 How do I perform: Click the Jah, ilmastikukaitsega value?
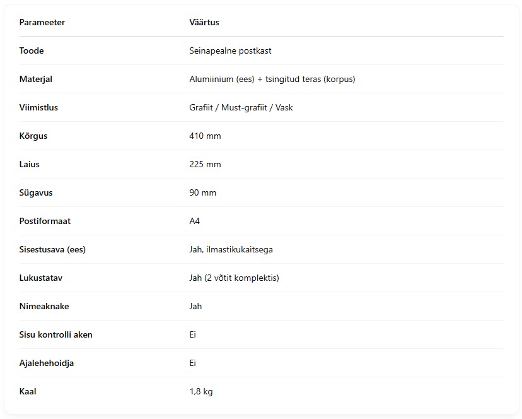pos(231,249)
